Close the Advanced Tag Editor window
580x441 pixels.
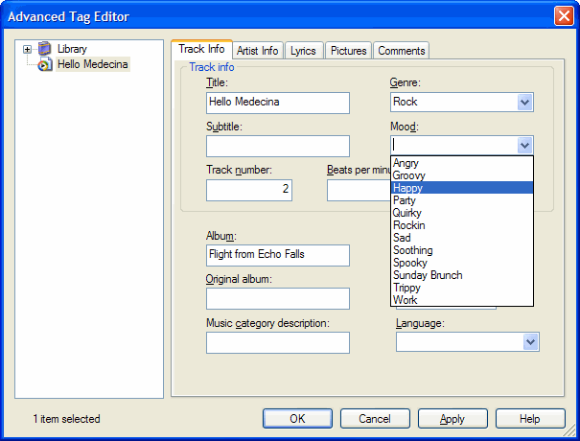[x=564, y=16]
